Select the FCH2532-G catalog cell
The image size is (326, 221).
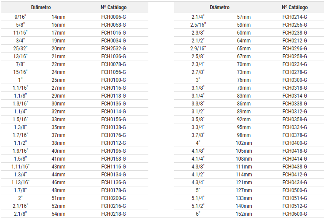[x=113, y=49]
